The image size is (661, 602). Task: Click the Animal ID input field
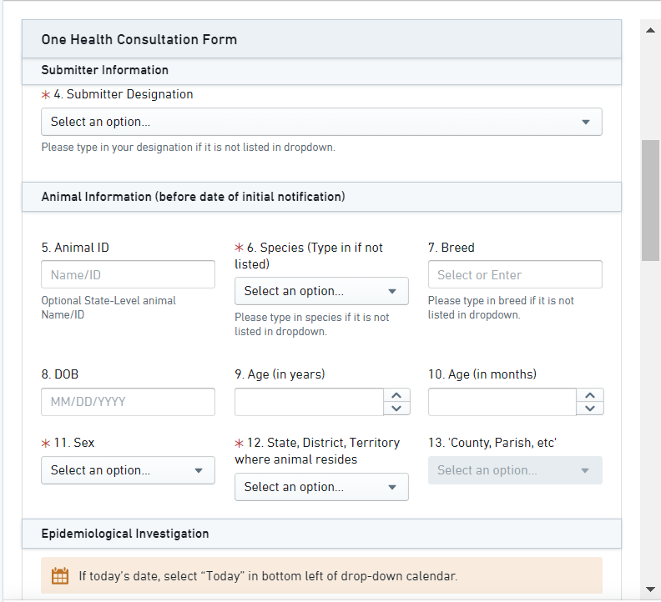(128, 274)
